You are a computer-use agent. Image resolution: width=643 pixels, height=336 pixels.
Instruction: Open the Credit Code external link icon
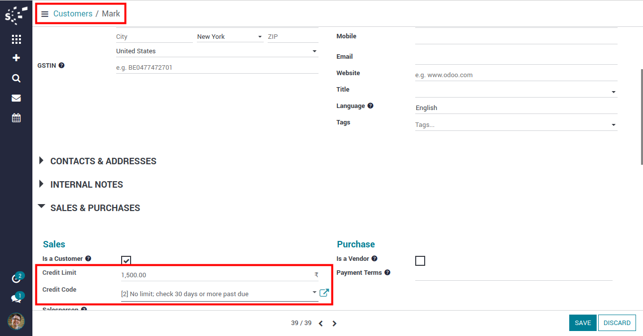[324, 293]
